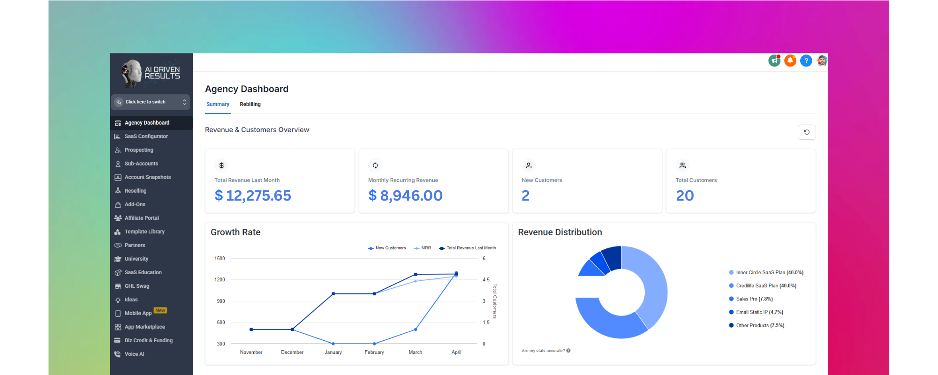Click the recurring icon on Monthly Recurring Revenue card
The image size is (938, 375).
coord(375,165)
